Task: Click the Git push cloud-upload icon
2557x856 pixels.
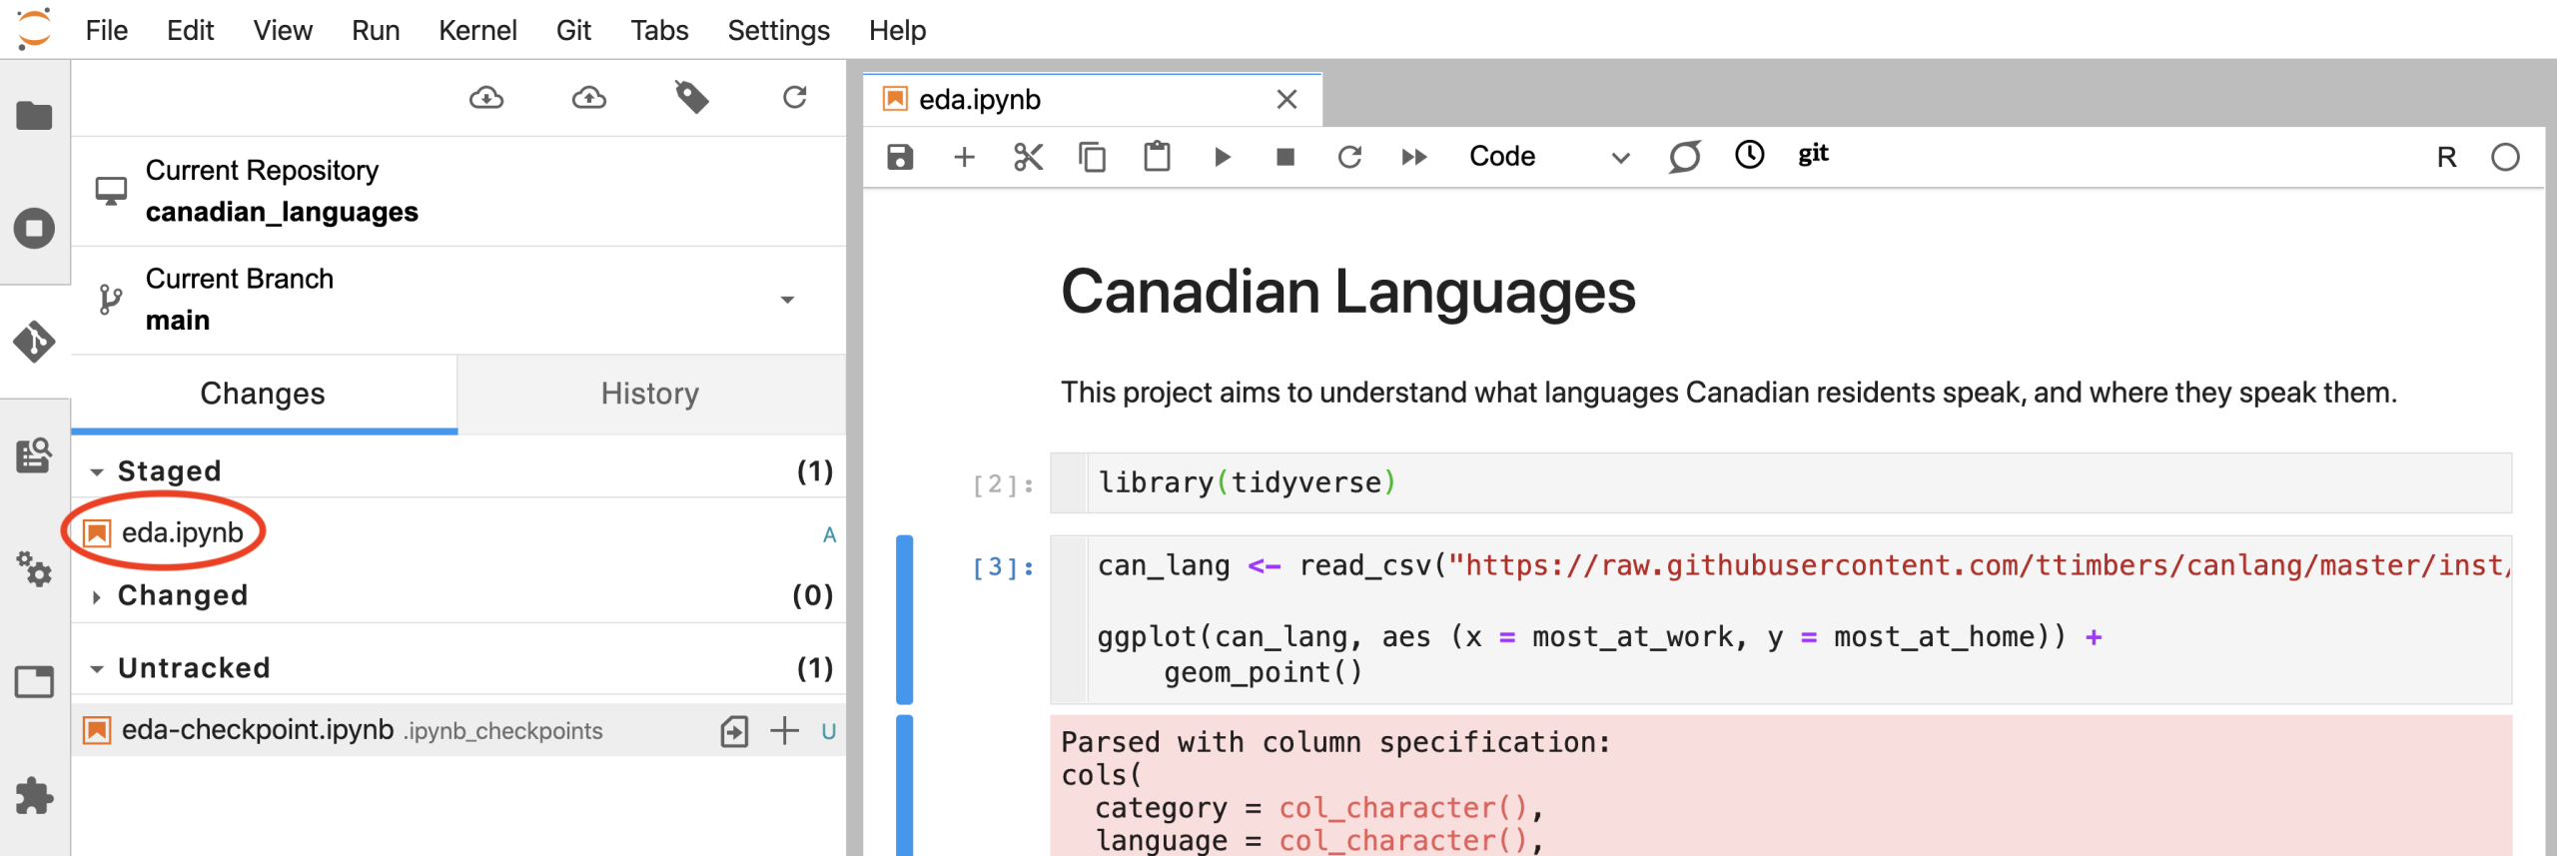Action: click(589, 97)
